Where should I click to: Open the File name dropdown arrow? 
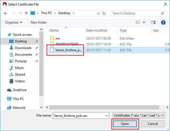pos(107,116)
